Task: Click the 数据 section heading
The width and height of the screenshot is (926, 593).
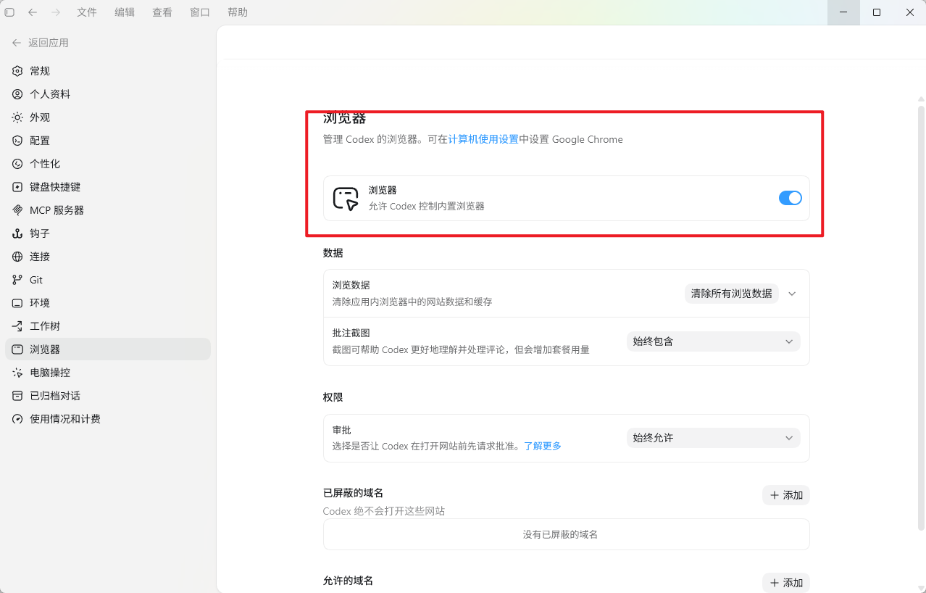Action: pyautogui.click(x=333, y=253)
